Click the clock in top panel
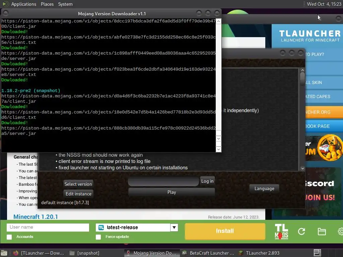The image size is (343, 257). coord(324,4)
